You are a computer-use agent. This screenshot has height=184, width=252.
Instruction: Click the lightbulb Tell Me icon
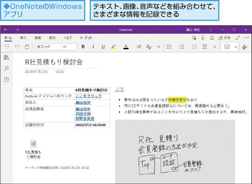203,38
